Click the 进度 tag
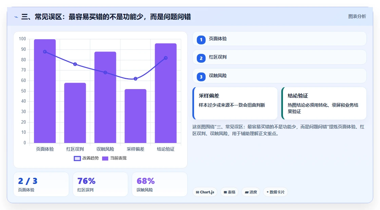This screenshot has width=380, height=210. coord(251,192)
